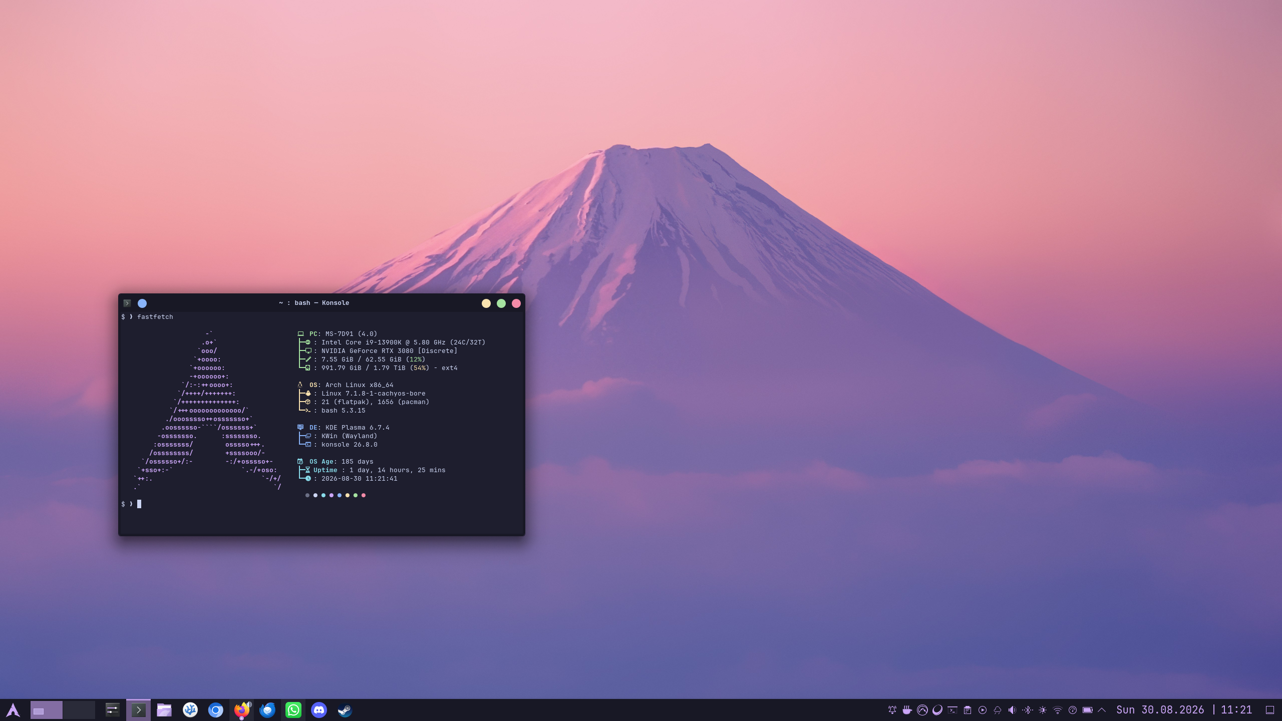1282x721 pixels.
Task: Toggle Konsole's blue on-all-desktops pin button
Action: pyautogui.click(x=142, y=303)
